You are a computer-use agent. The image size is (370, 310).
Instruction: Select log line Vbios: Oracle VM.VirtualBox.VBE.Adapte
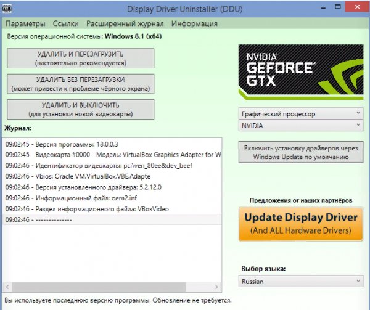point(112,176)
